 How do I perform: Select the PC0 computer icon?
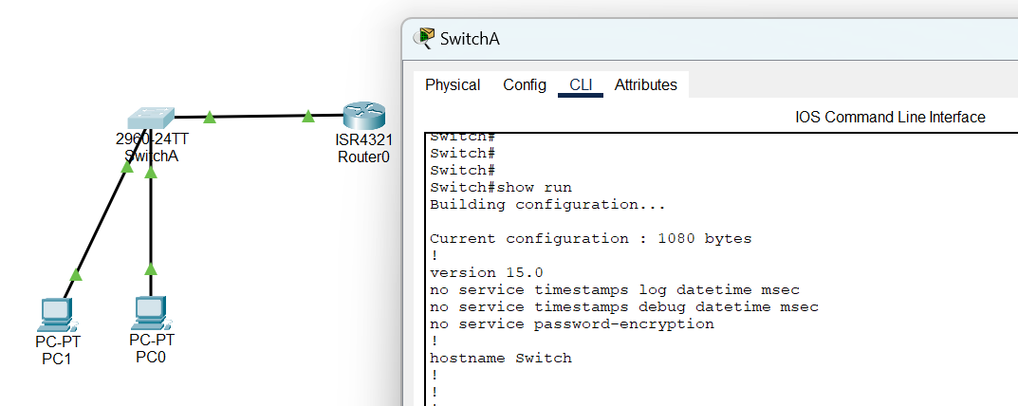click(153, 314)
